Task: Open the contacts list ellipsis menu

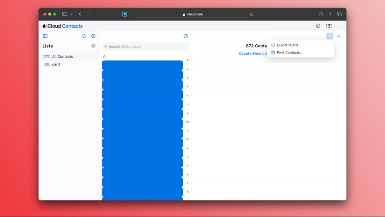Action: pyautogui.click(x=186, y=36)
